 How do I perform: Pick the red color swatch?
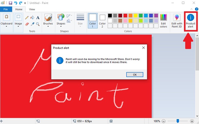point(125,16)
